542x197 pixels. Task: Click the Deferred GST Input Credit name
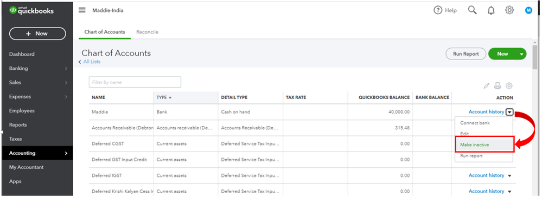119,160
